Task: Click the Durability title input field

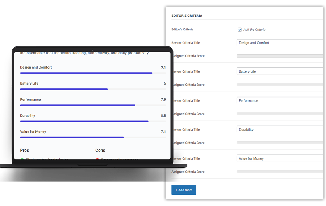Action: click(x=280, y=129)
